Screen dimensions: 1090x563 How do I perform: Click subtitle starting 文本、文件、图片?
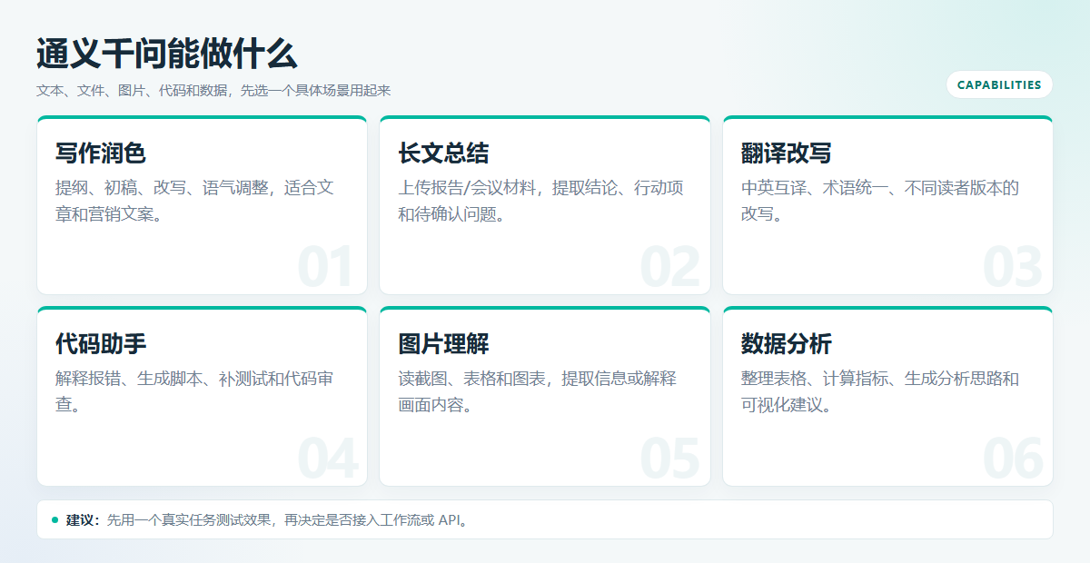(213, 91)
